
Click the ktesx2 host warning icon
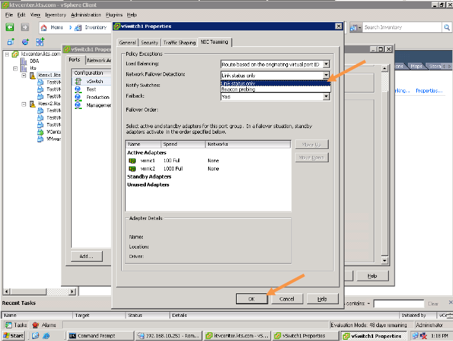coord(32,104)
